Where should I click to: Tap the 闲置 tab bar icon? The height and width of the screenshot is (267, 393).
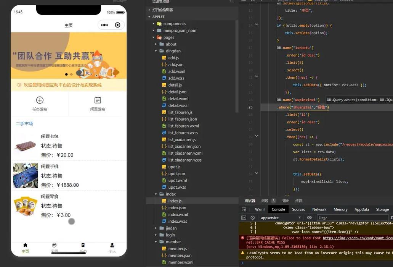[x=54, y=245]
